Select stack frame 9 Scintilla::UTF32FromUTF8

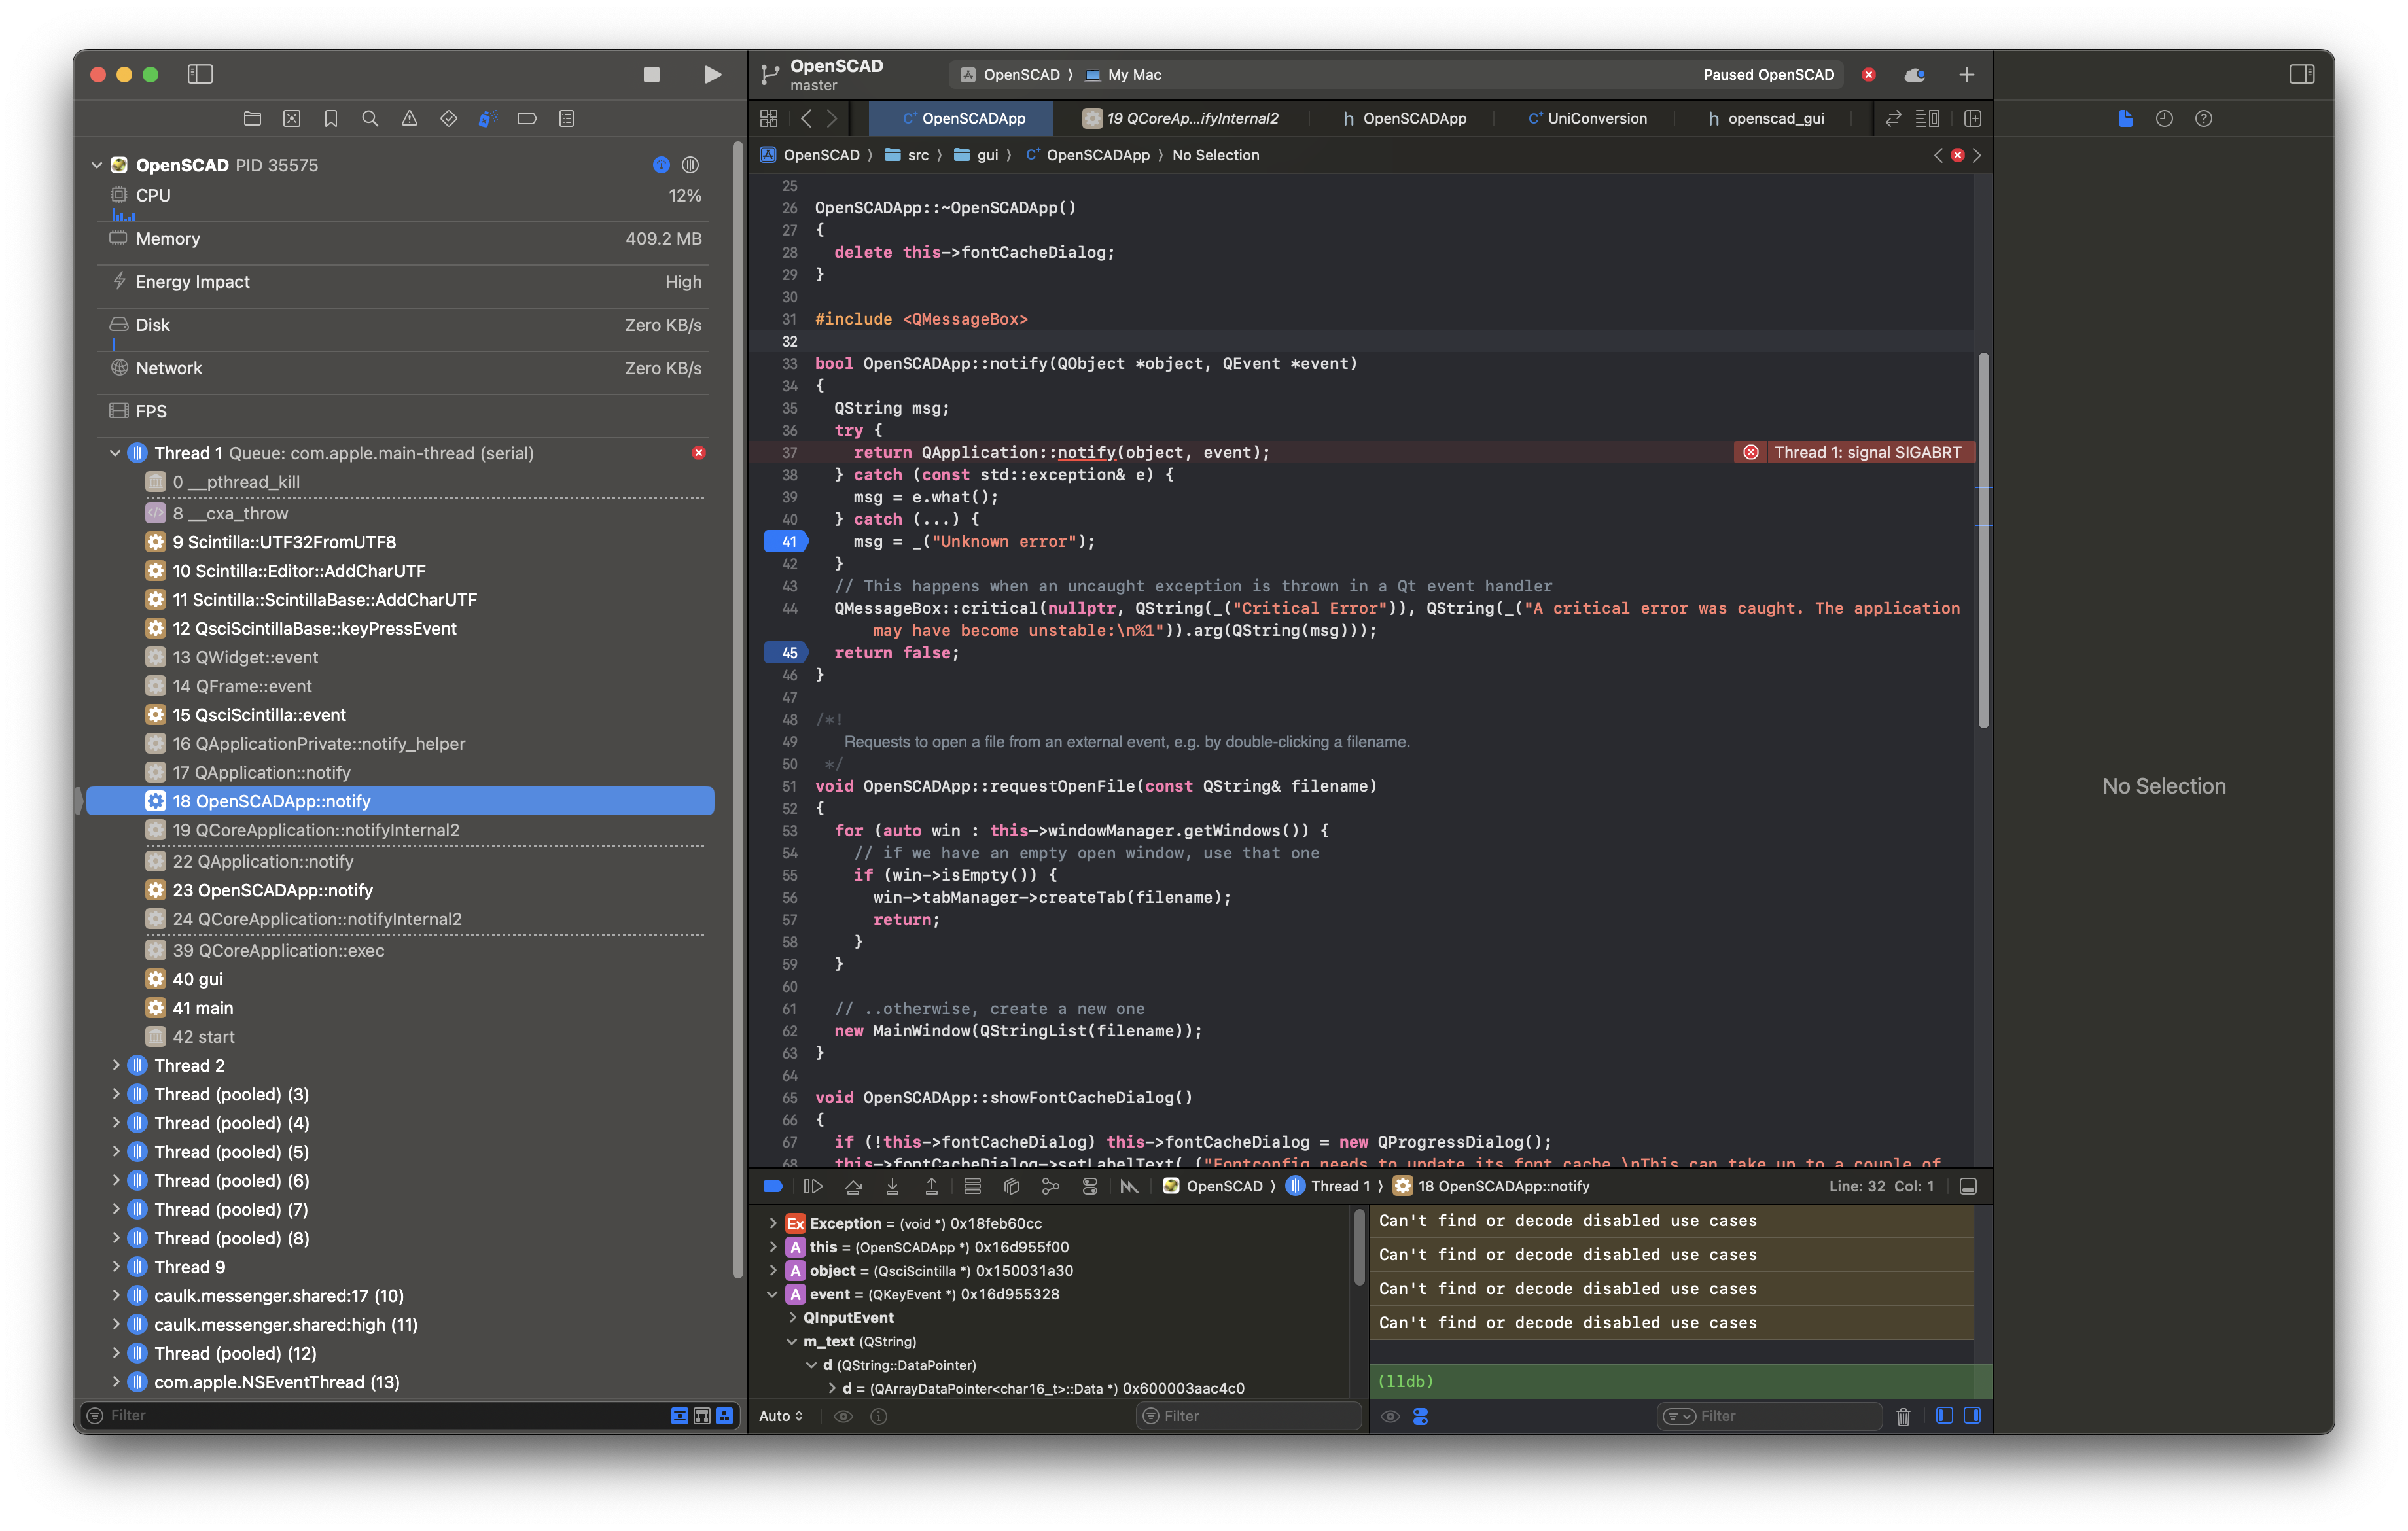coord(400,542)
